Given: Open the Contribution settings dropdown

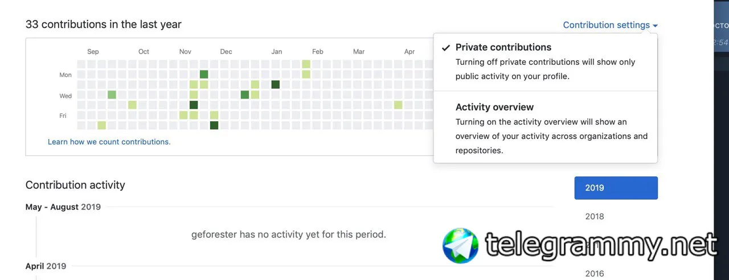Looking at the screenshot, I should [609, 25].
